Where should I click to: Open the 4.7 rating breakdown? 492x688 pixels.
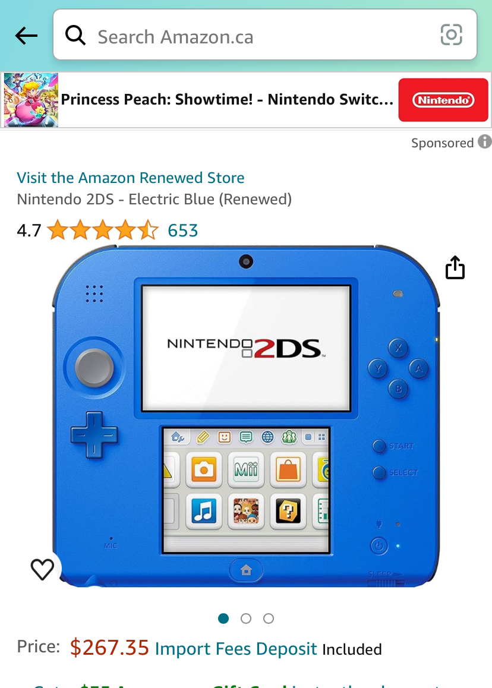click(29, 231)
